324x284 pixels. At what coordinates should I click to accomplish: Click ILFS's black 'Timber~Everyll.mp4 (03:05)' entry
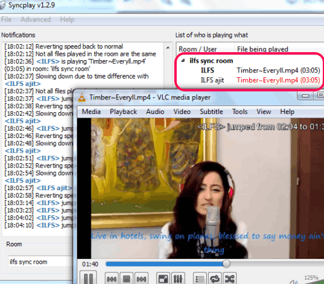point(279,71)
